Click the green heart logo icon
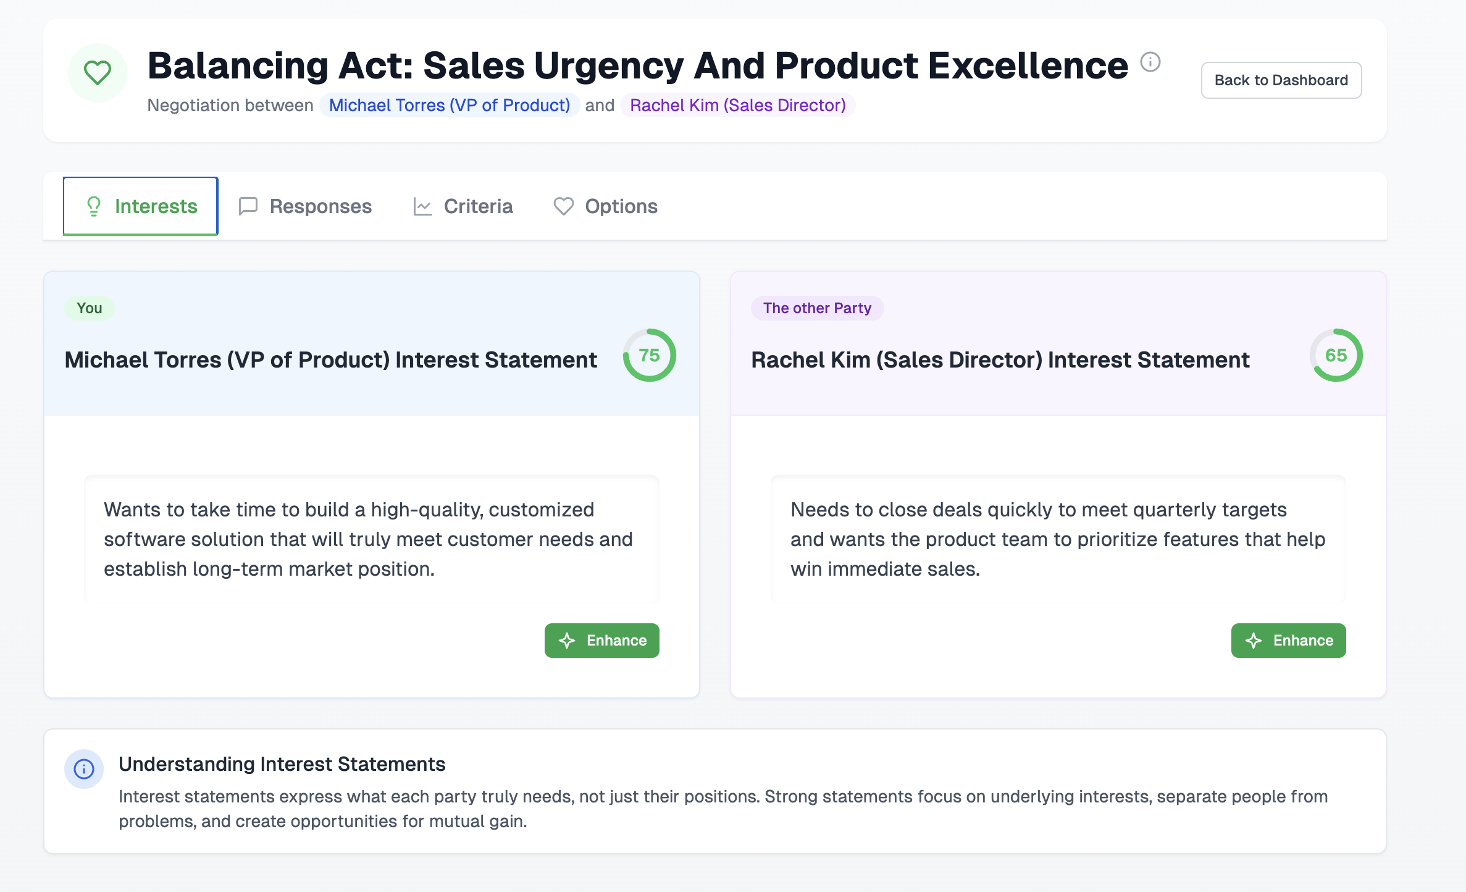The height and width of the screenshot is (892, 1466). coord(98,73)
